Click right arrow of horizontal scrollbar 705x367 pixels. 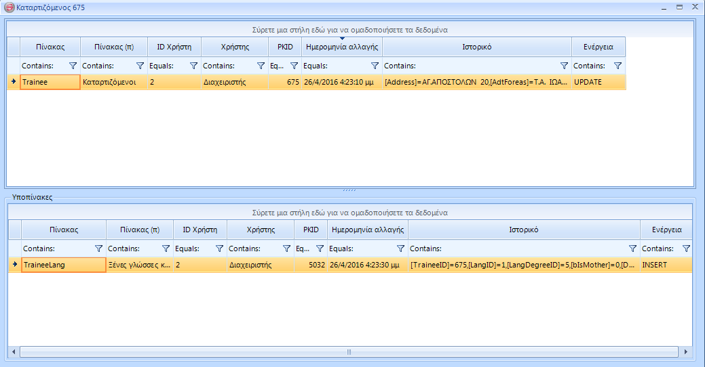(687, 352)
